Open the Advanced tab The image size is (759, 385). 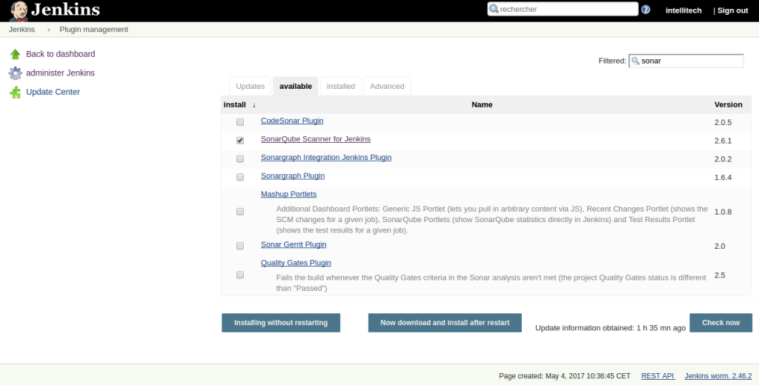coord(387,86)
